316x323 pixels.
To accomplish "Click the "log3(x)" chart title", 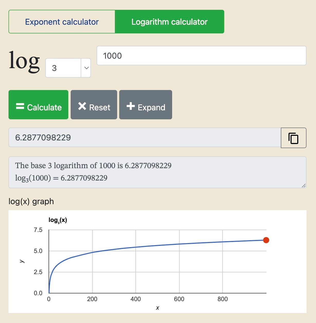I will coord(58,220).
